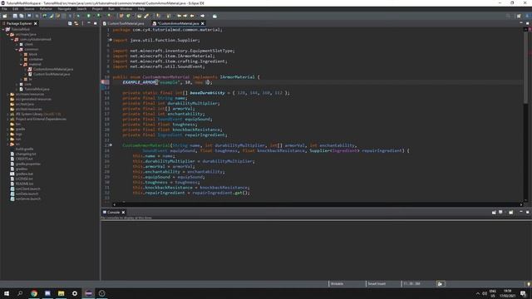Click the editor vertical scrollbar
The image size is (532, 299).
point(525,115)
